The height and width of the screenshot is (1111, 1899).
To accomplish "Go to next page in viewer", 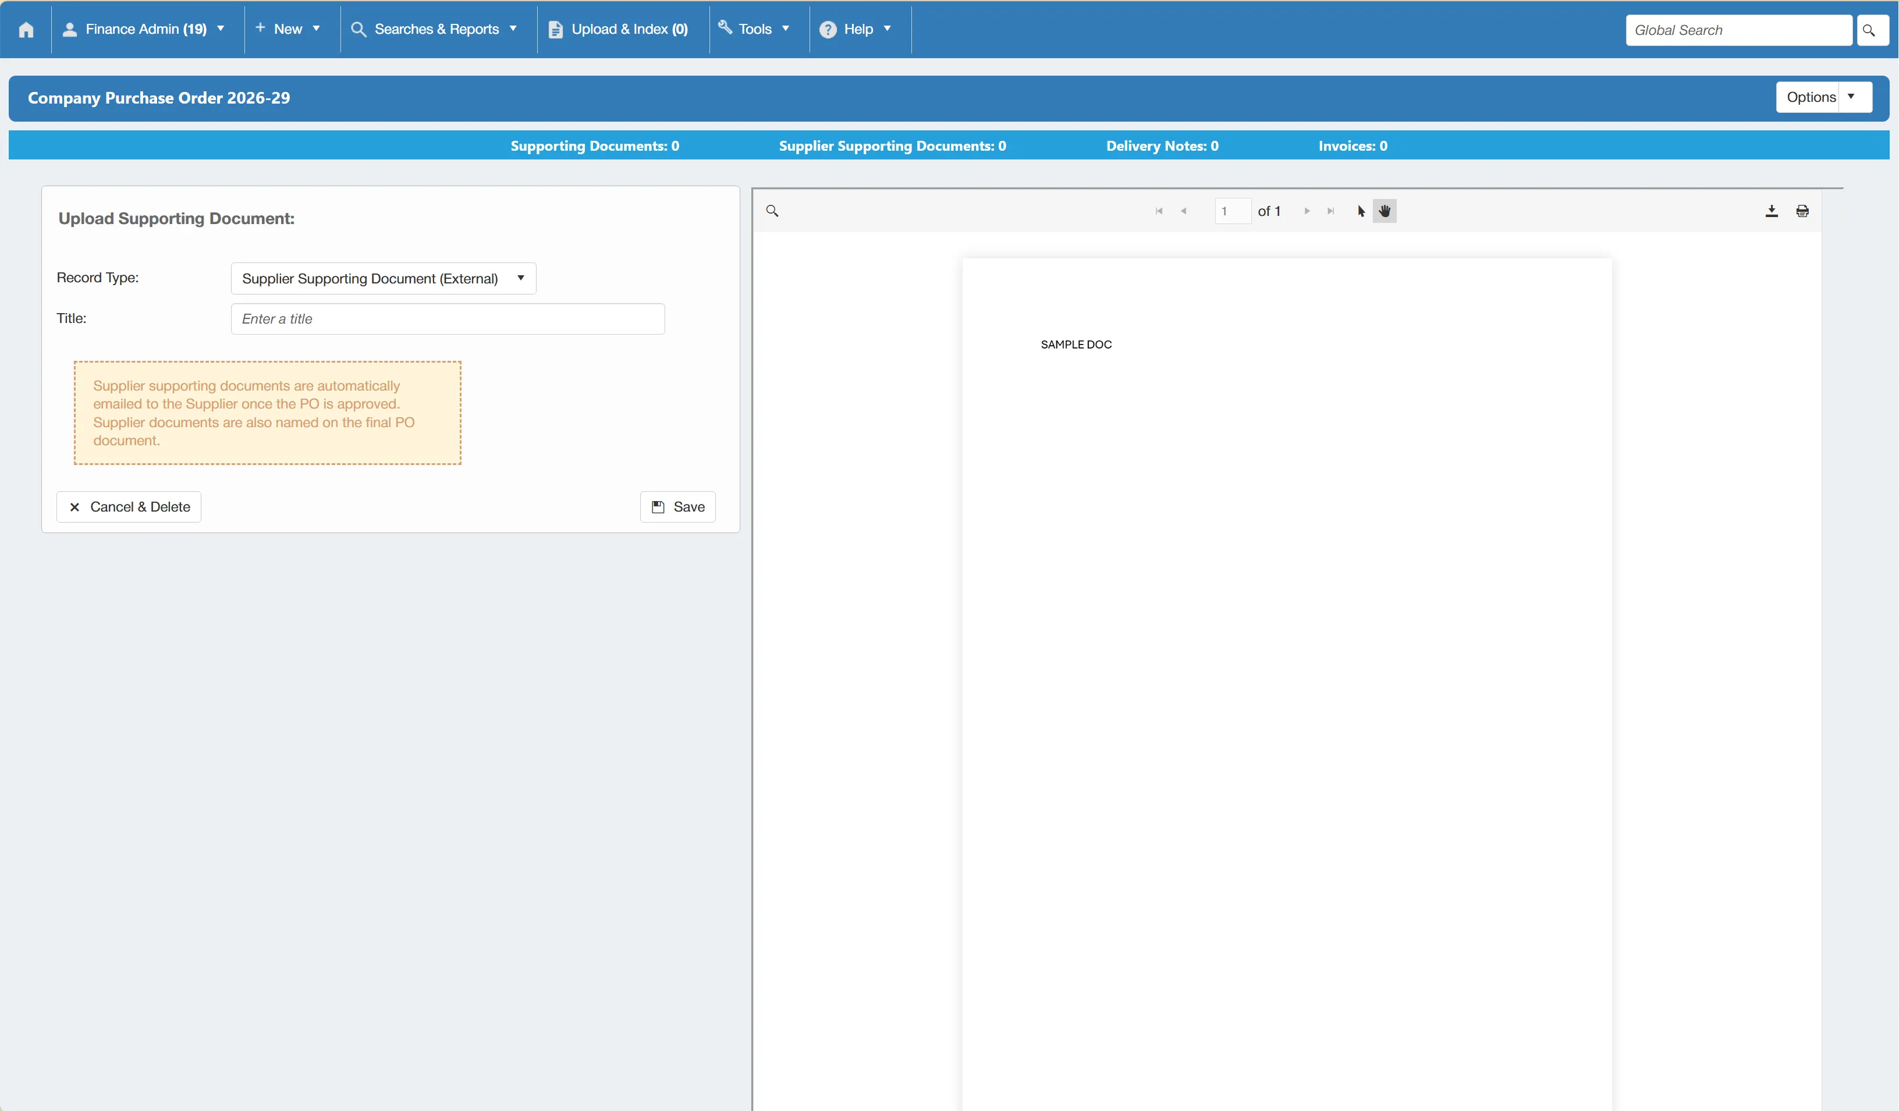I will click(x=1307, y=211).
